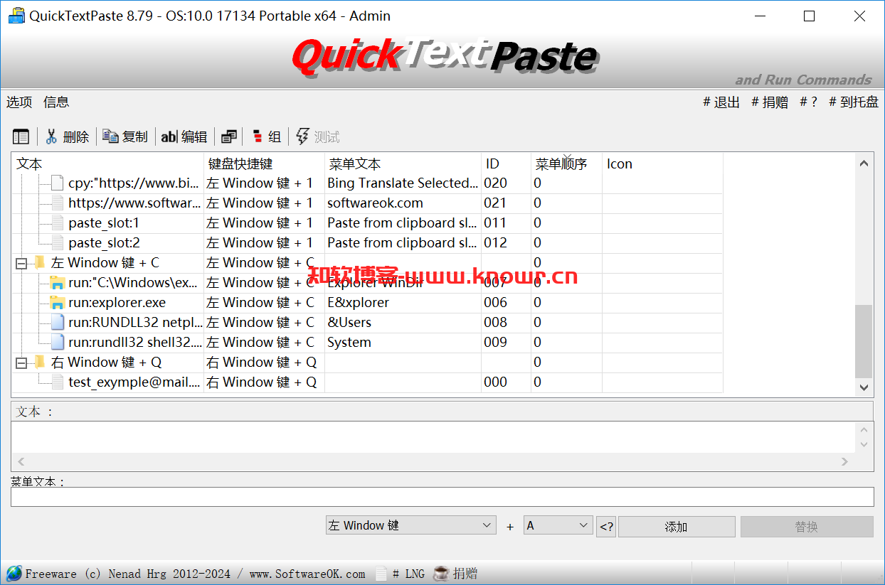Click the text icon beside test_exymple@mail
This screenshot has height=585, width=885.
(x=58, y=382)
